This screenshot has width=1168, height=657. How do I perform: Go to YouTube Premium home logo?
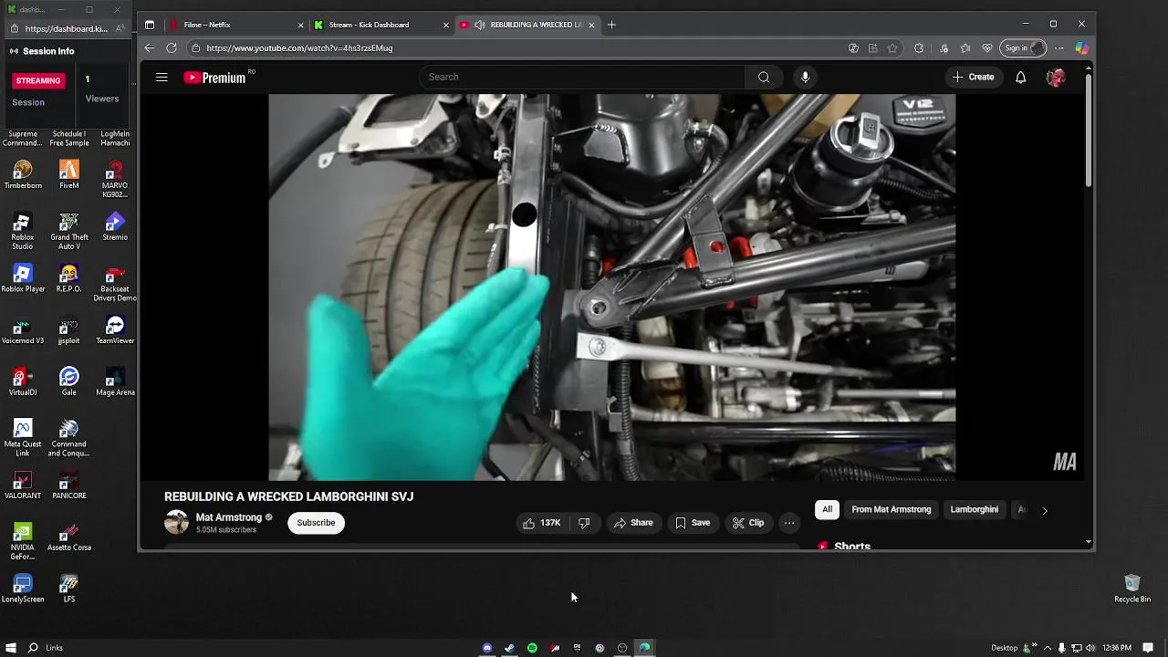(215, 78)
